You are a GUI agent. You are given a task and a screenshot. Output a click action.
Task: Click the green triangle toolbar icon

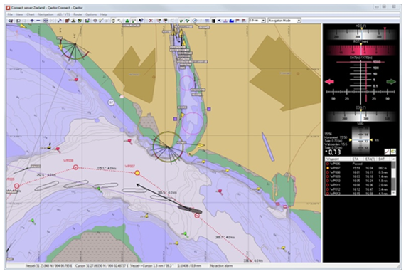(x=127, y=21)
